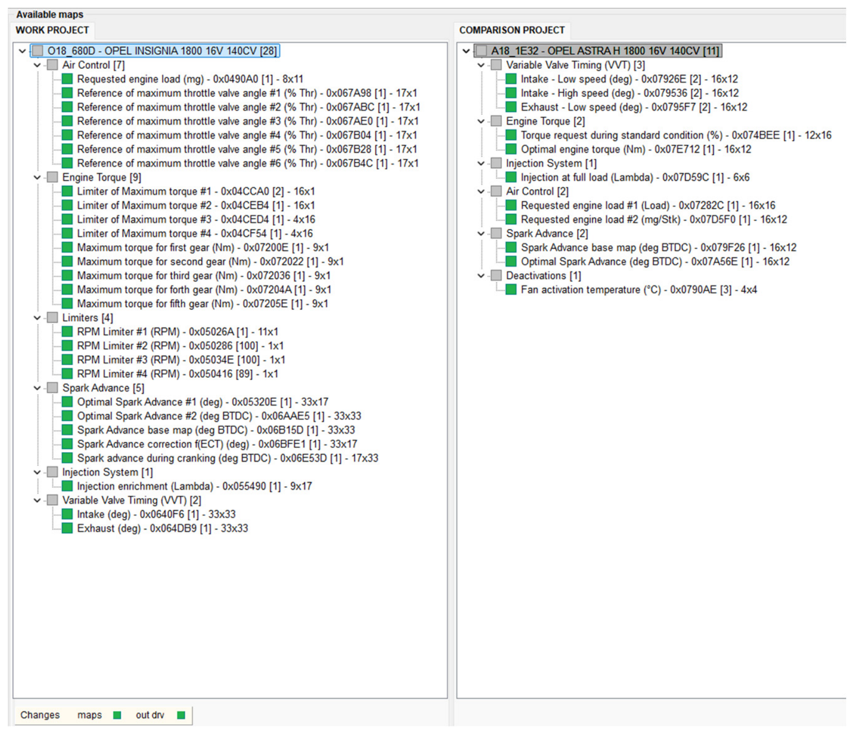Select Maximum torque for third gear entry
This screenshot has width=854, height=734.
coord(204,276)
